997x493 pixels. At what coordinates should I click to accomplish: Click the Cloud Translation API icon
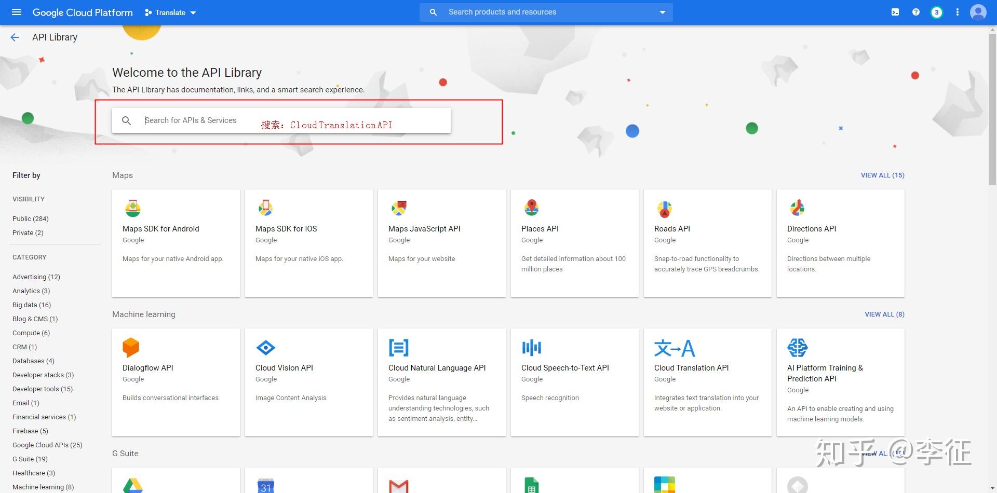pyautogui.click(x=674, y=348)
